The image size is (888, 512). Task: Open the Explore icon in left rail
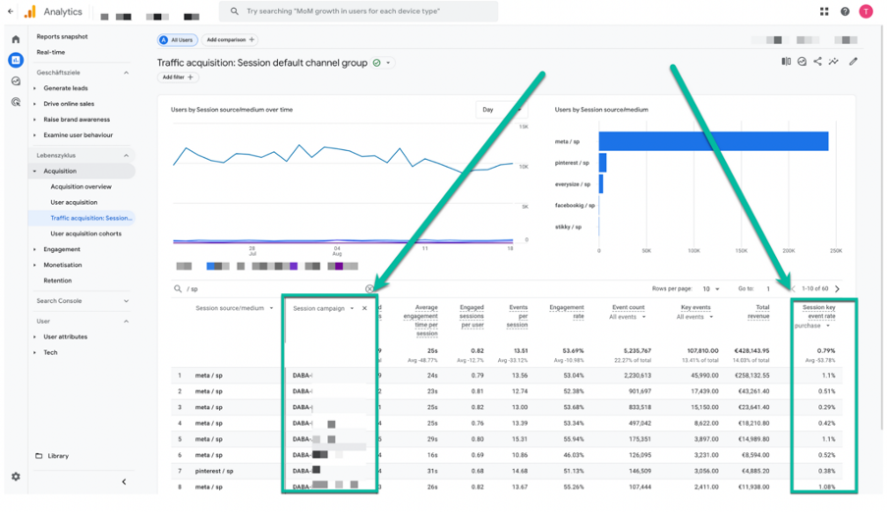click(x=16, y=80)
